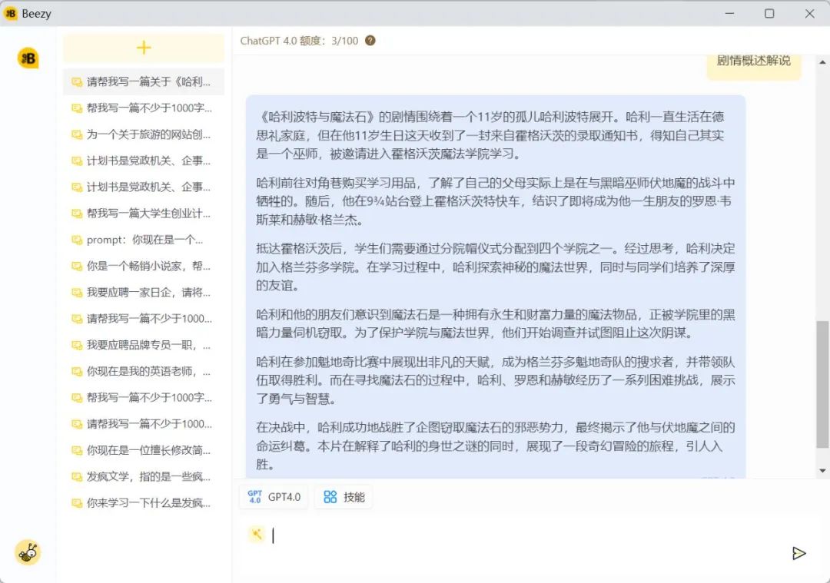Open chat '我要应聘品牌专员一职'
The image size is (830, 583).
144,345
